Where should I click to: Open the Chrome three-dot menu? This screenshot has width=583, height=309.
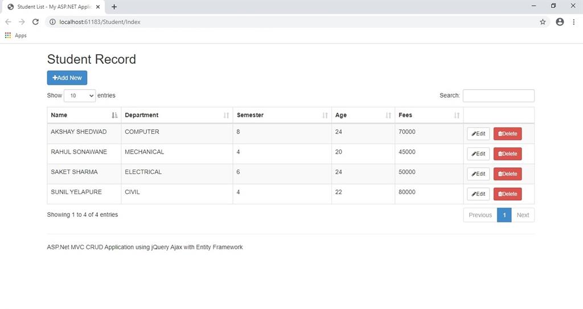574,22
